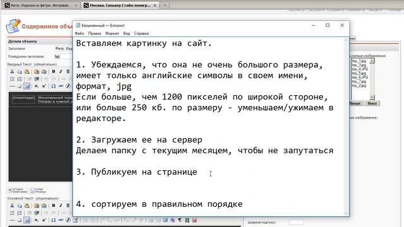Insert numbered list in intro text editor

point(20,79)
